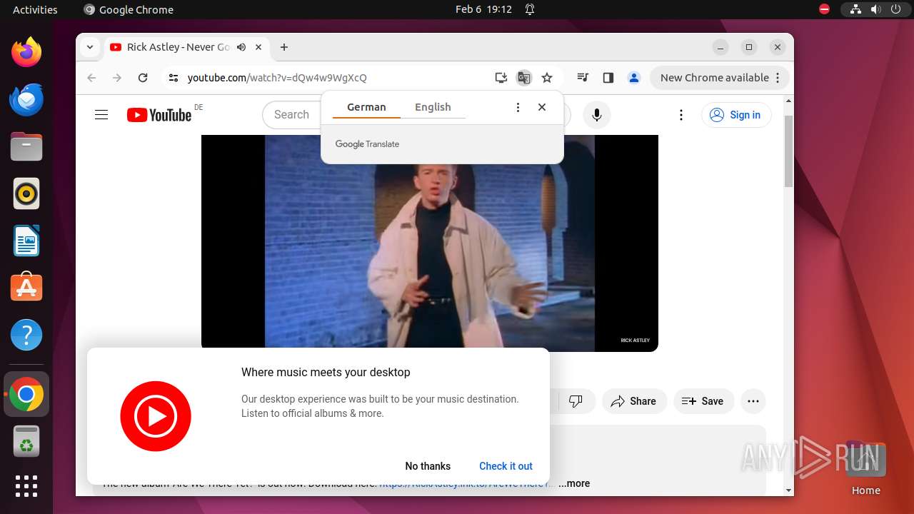Image resolution: width=914 pixels, height=514 pixels.
Task: Select the Rick Astley tab
Action: (179, 47)
